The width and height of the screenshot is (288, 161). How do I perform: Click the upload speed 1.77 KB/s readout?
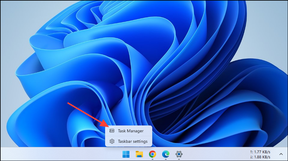point(260,152)
